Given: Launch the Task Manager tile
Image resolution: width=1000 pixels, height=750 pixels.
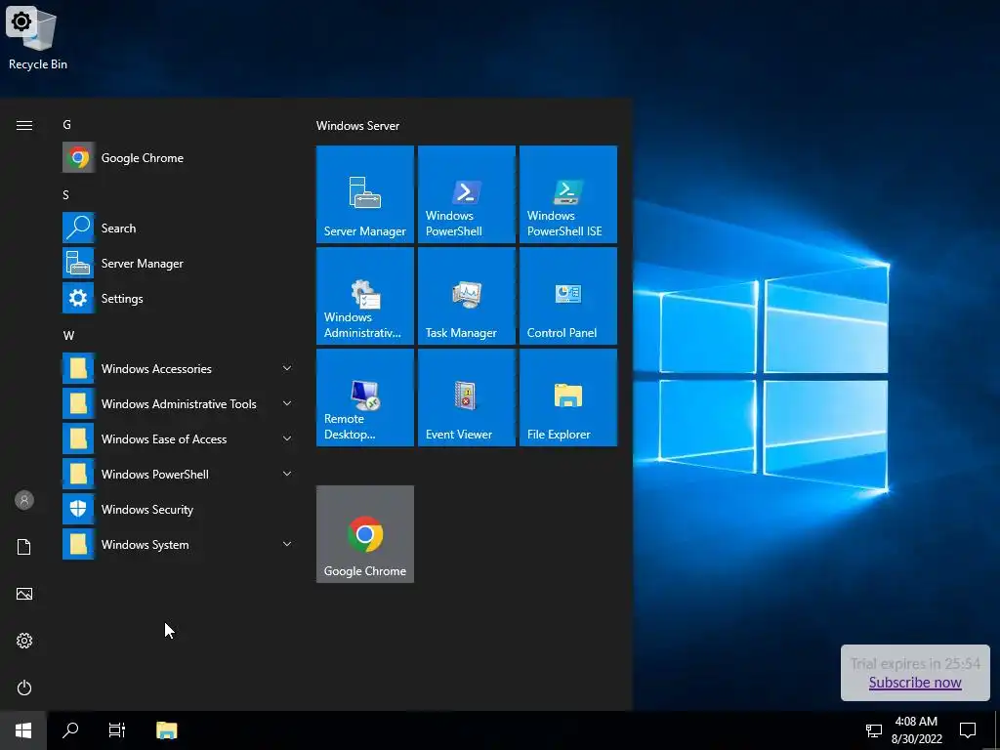Looking at the screenshot, I should (x=466, y=296).
